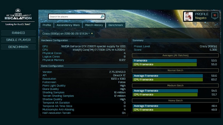The width and height of the screenshot is (223, 125).
Task: Click the Normal Batch heading
Action: pyautogui.click(x=175, y=70)
